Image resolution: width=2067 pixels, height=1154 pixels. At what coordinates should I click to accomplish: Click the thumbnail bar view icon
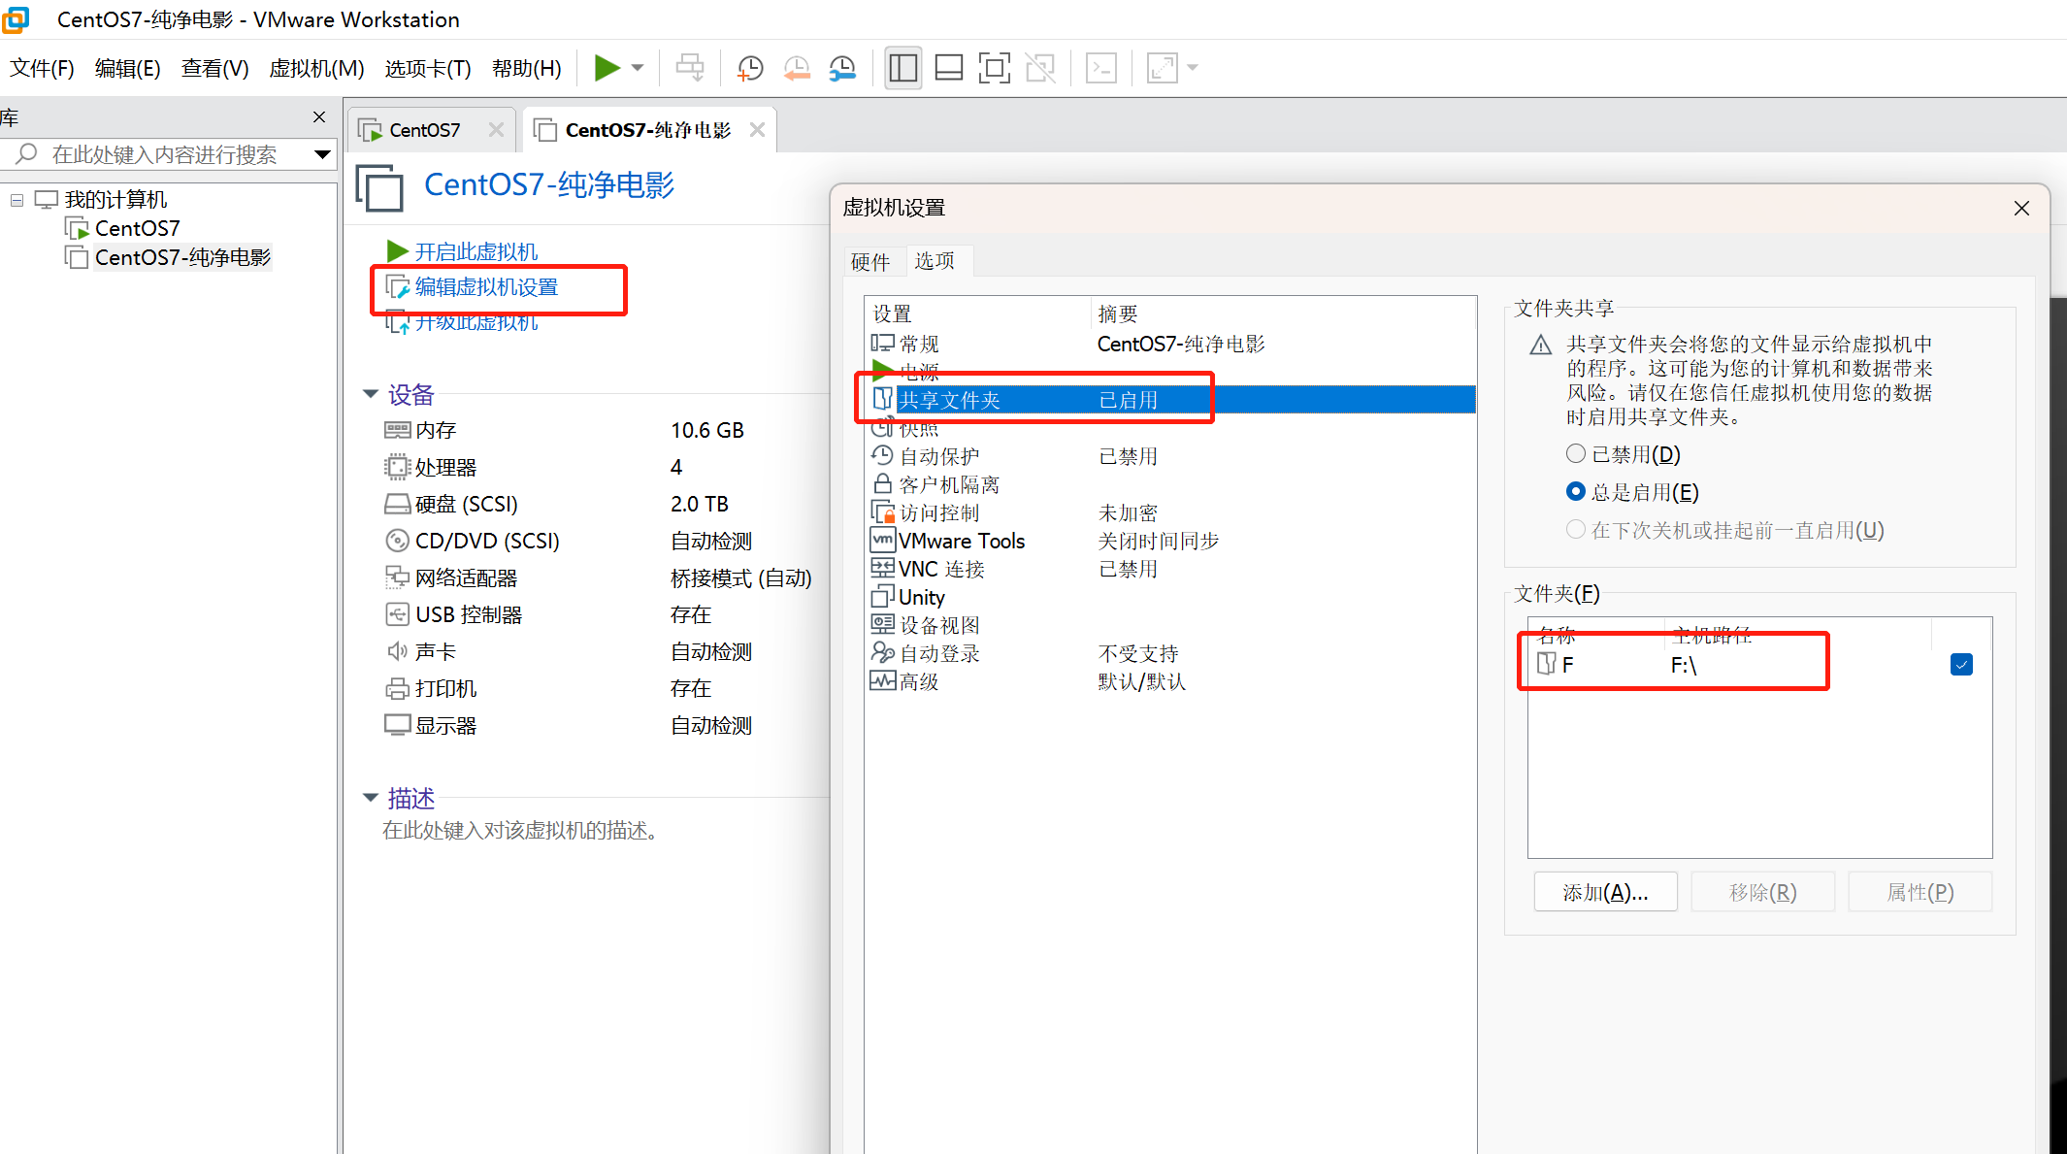coord(948,68)
